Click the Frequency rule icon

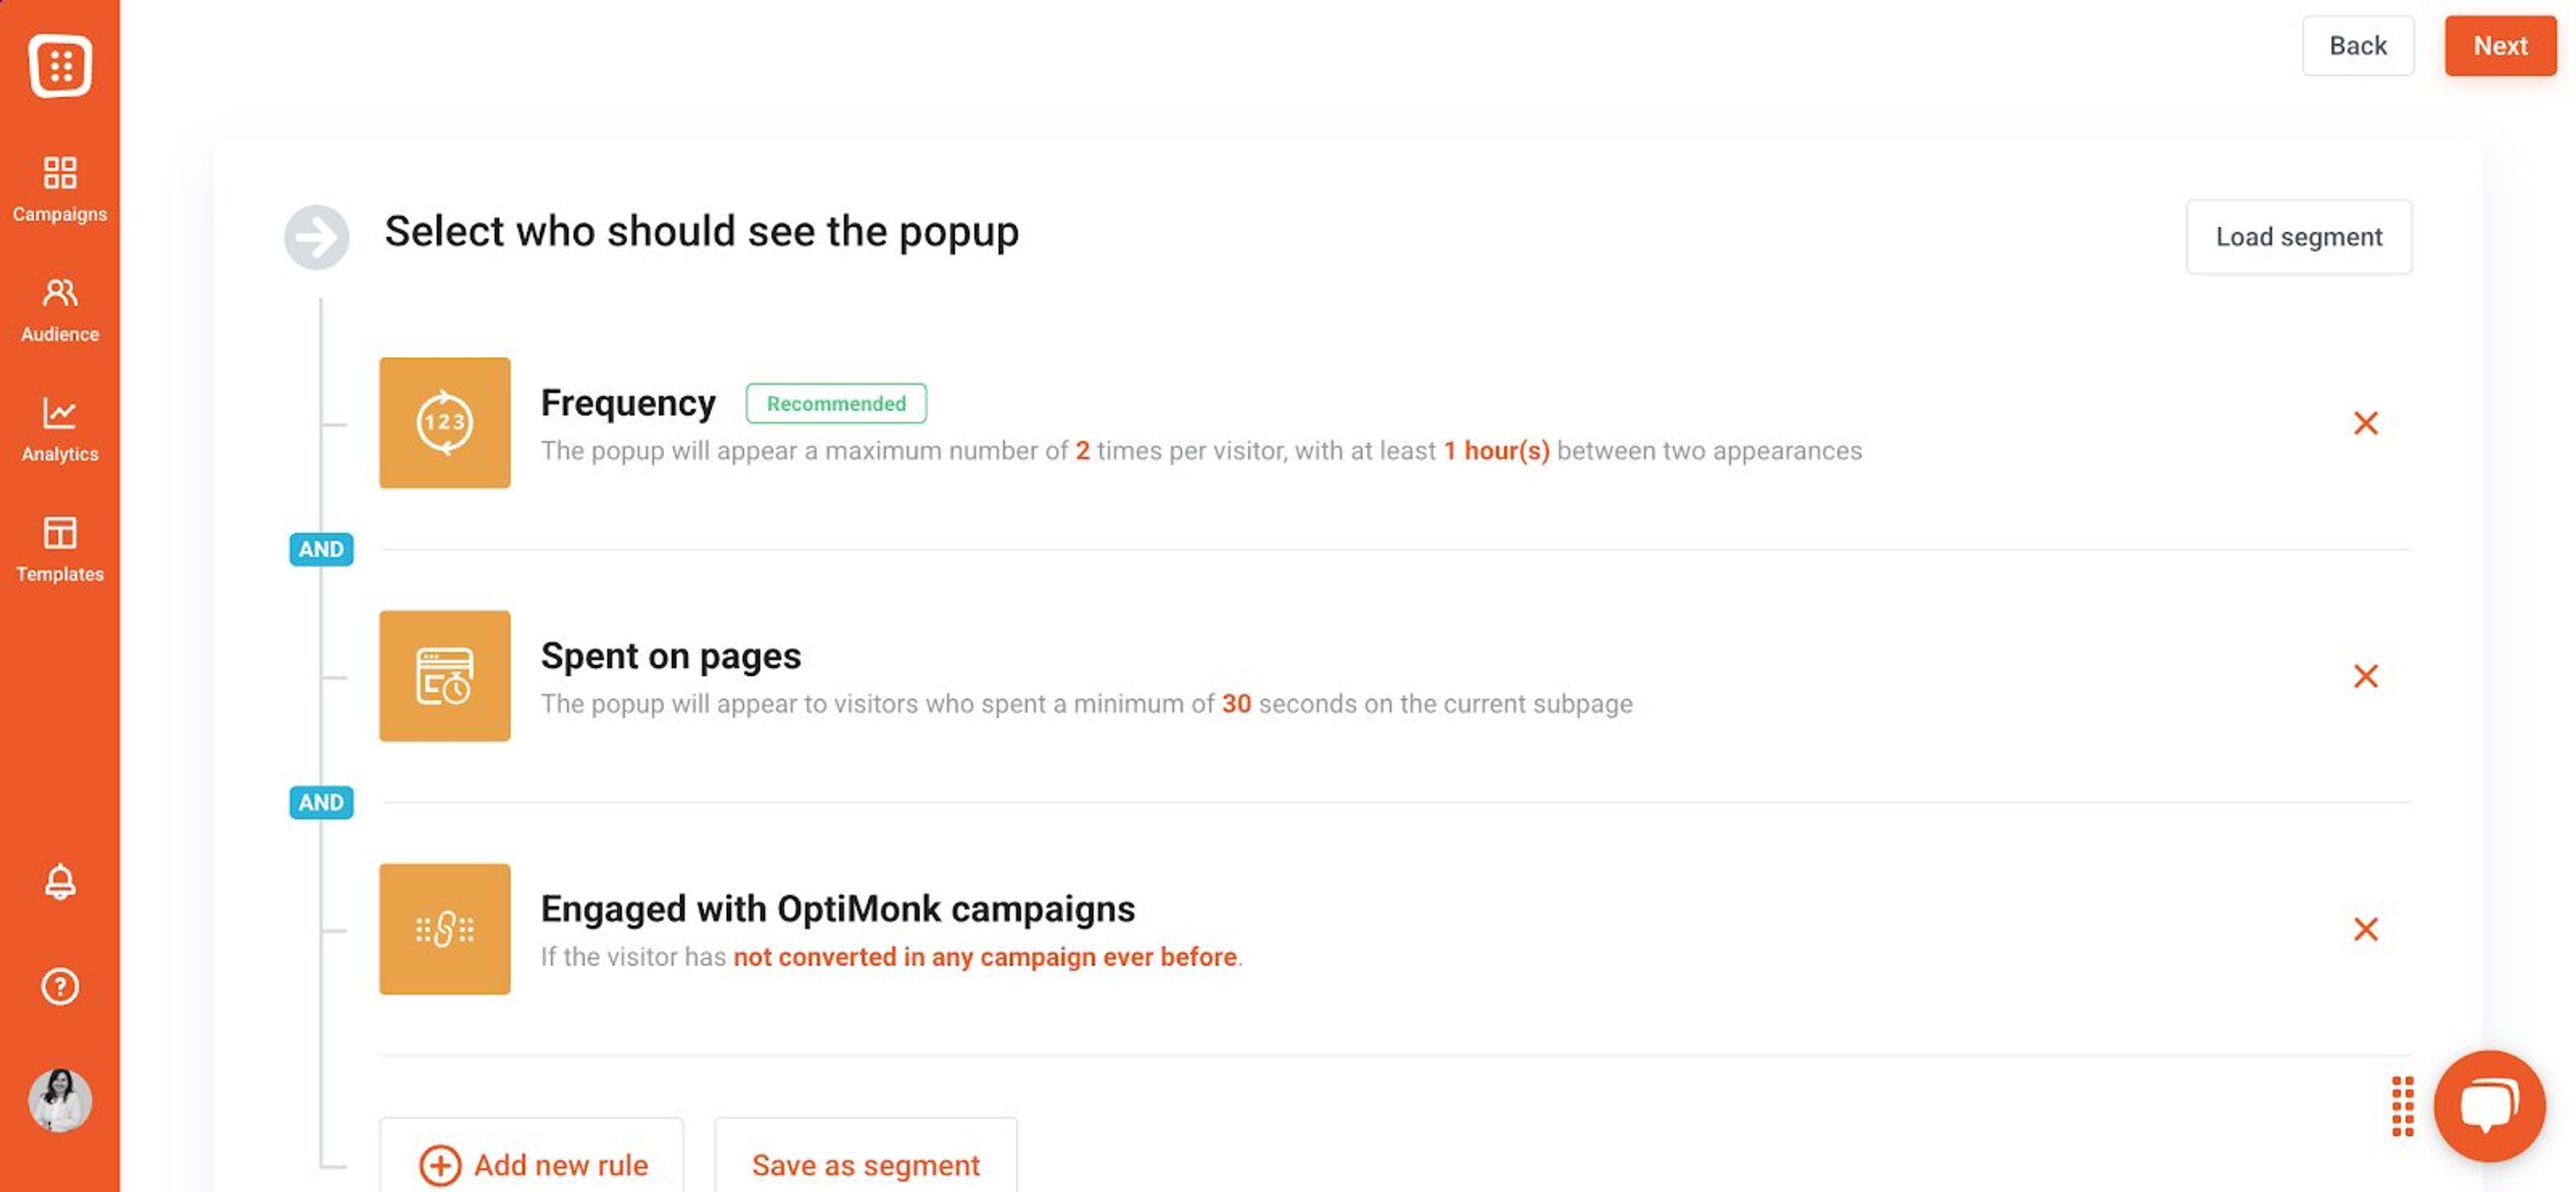(x=444, y=422)
